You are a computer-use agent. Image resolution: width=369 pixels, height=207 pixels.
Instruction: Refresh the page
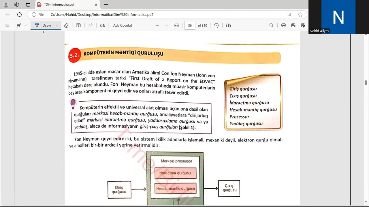(19, 15)
